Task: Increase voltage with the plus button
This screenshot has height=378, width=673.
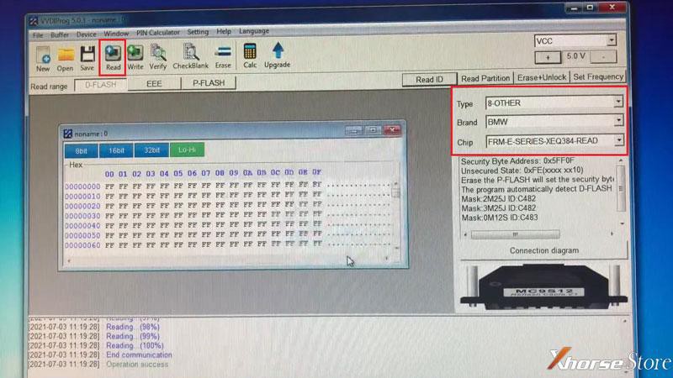Action: coord(548,57)
